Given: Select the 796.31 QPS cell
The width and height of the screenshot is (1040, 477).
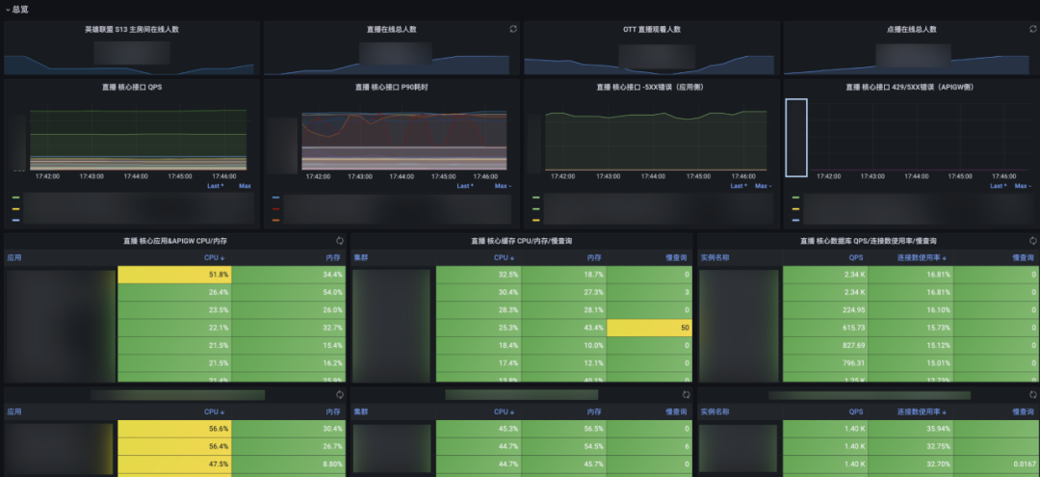Looking at the screenshot, I should tap(825, 363).
